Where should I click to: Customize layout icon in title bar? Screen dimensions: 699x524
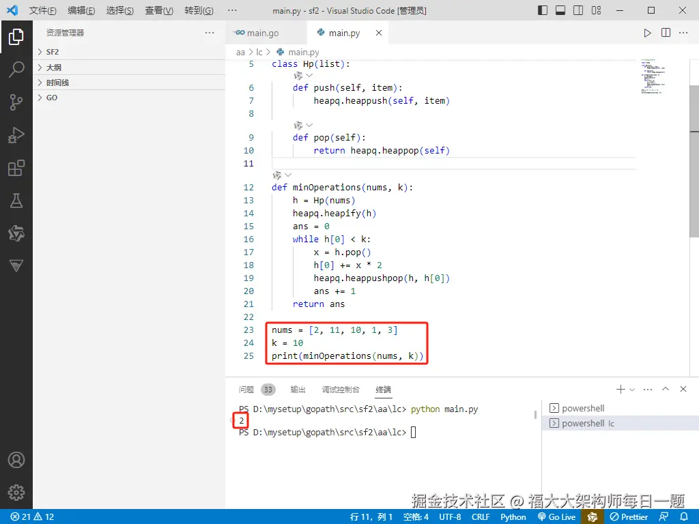pos(596,10)
